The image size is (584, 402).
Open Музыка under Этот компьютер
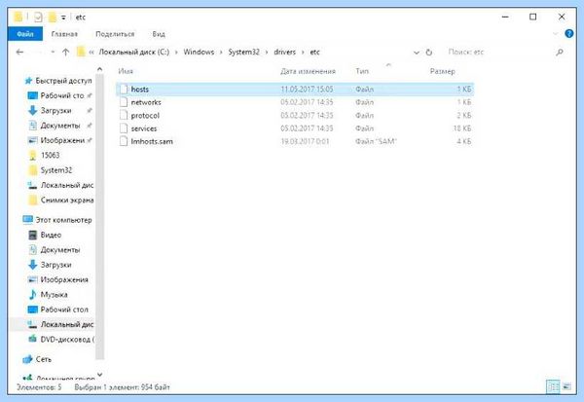click(x=54, y=295)
